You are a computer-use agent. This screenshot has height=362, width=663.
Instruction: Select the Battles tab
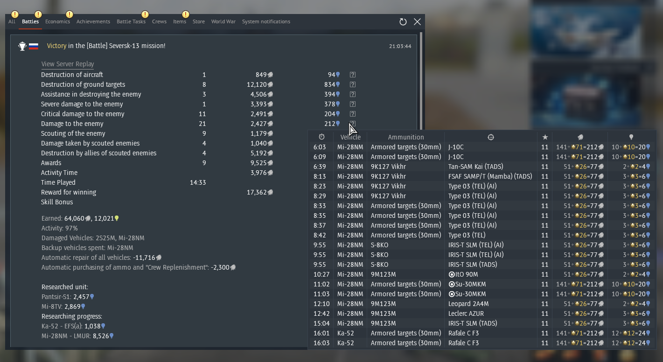[x=30, y=21]
